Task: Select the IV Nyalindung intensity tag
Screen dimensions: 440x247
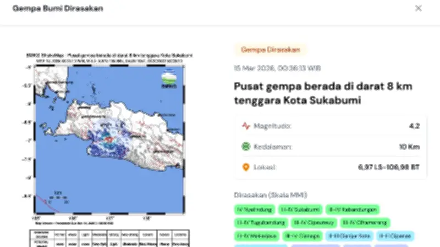Action: point(254,209)
